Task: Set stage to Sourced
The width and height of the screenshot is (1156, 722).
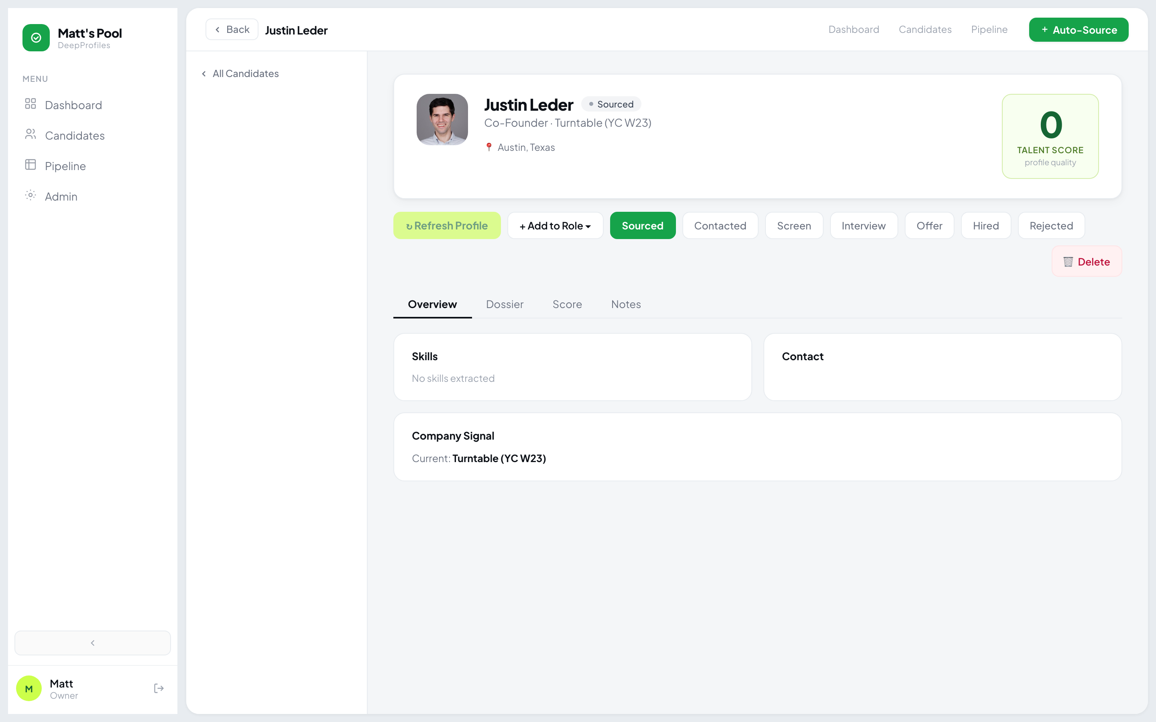Action: click(643, 225)
